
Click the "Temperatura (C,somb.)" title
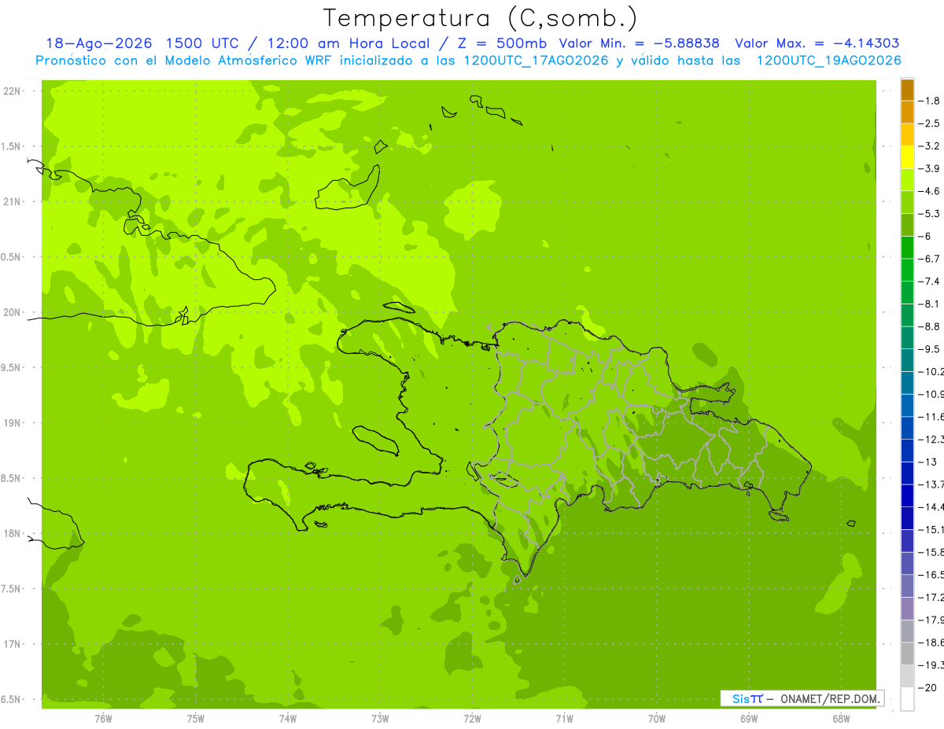[480, 18]
